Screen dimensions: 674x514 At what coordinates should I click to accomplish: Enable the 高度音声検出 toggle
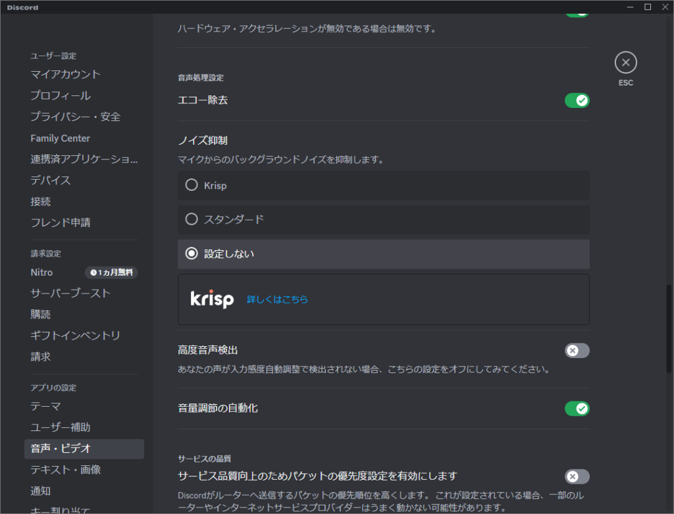[x=577, y=351]
